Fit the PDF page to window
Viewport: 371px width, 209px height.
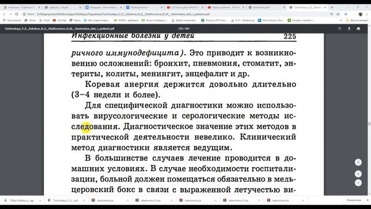click(358, 163)
